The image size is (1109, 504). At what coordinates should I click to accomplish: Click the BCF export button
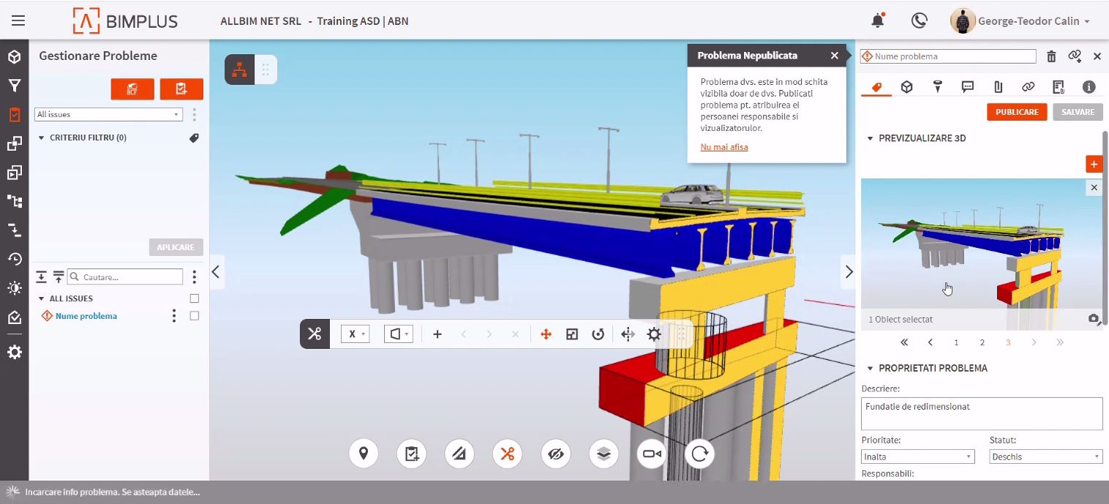[x=132, y=89]
